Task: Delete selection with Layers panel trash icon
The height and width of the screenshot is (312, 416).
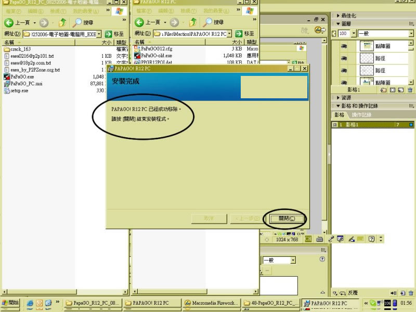Action: click(x=410, y=90)
